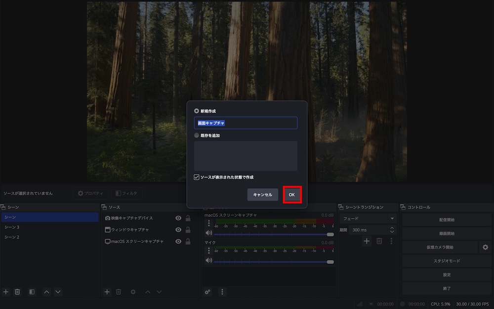Open the transition properties three-dot menu
This screenshot has width=494, height=309.
(x=391, y=241)
